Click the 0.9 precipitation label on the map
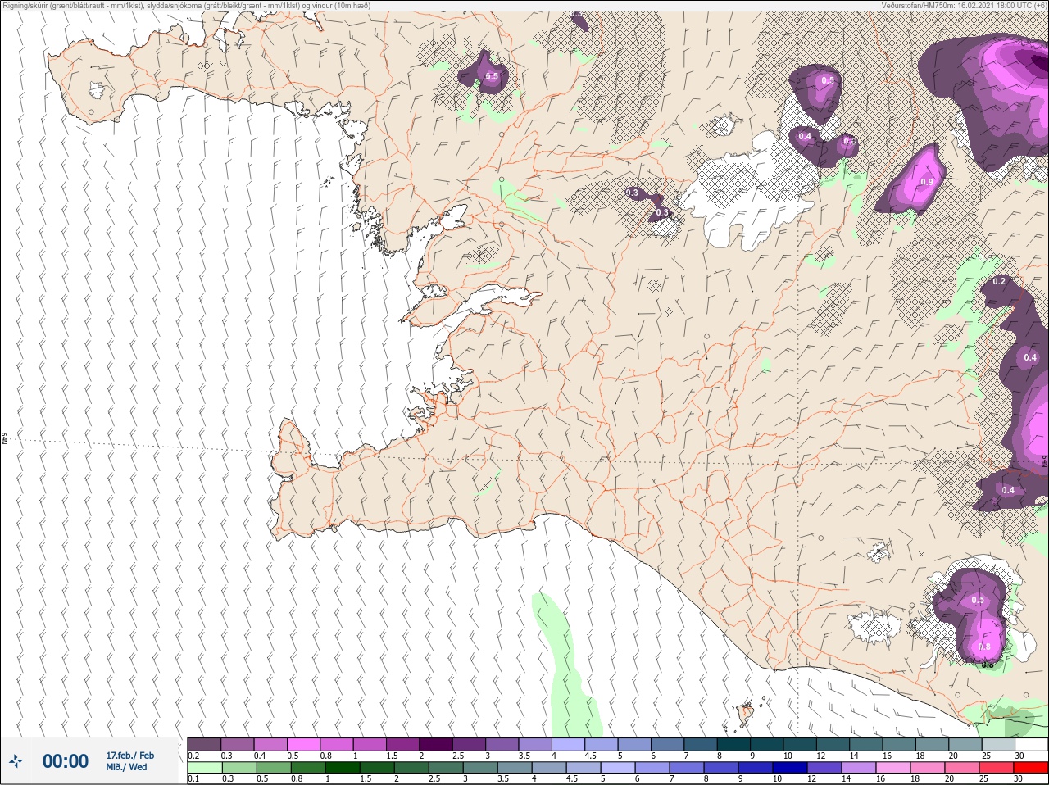 [927, 182]
